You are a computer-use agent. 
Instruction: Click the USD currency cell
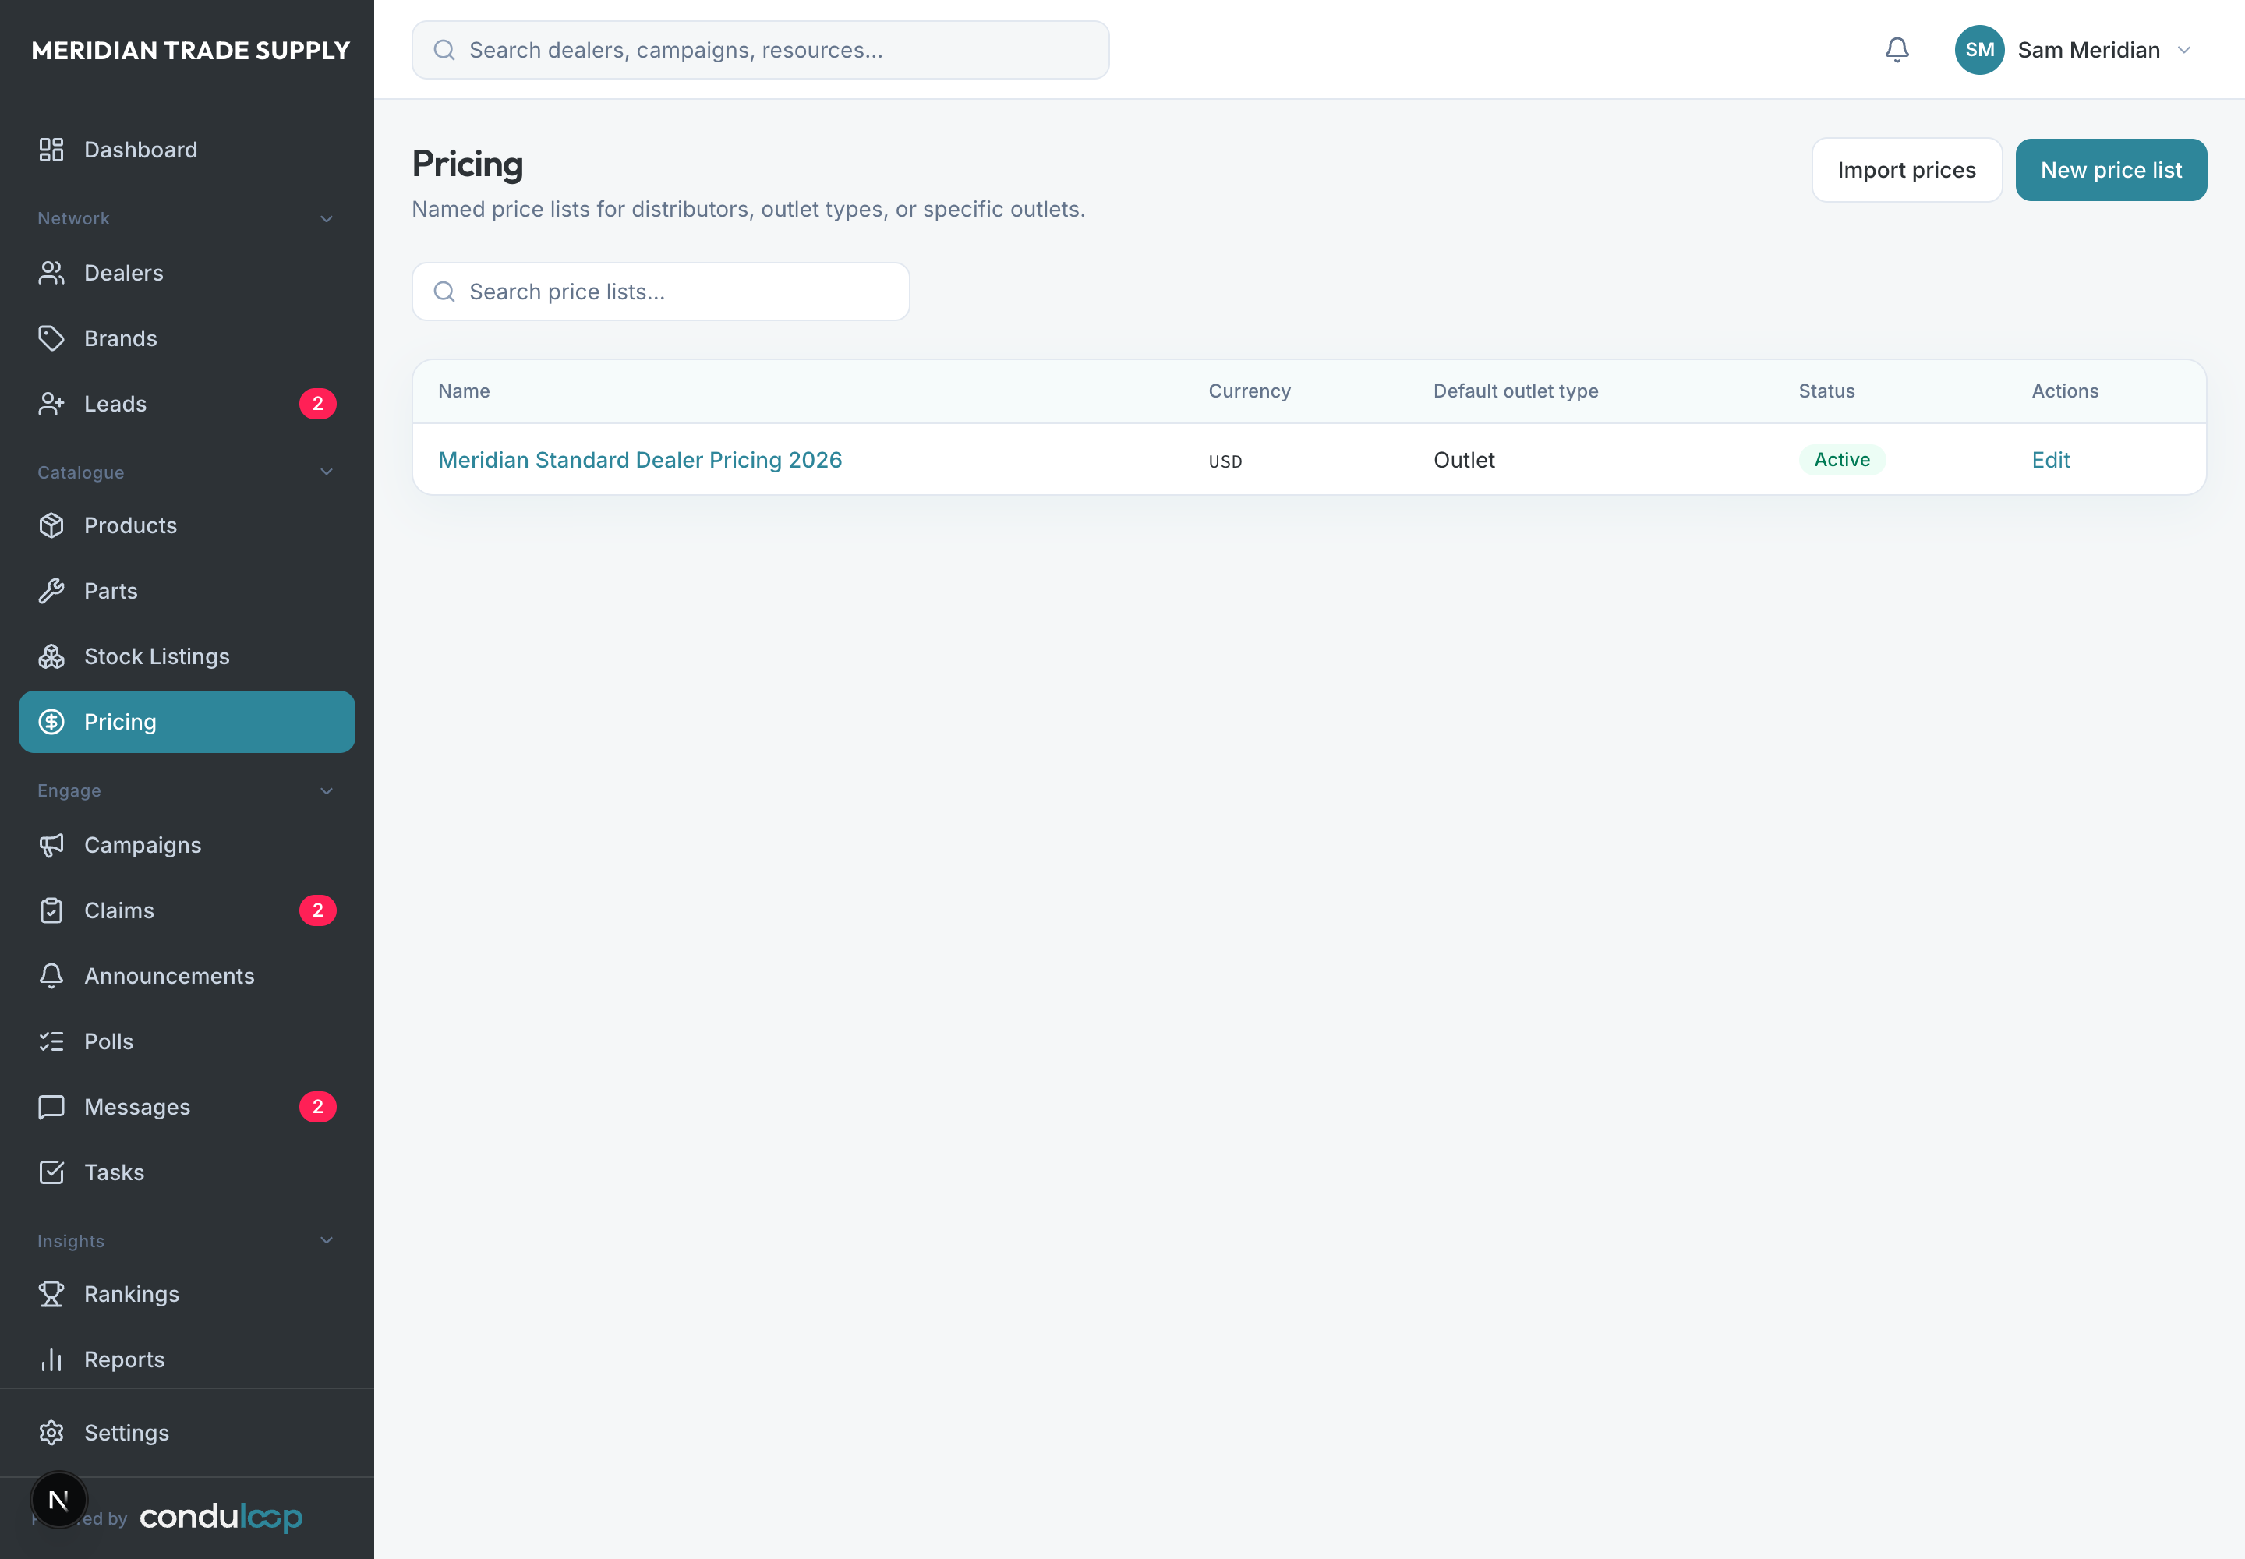coord(1225,461)
